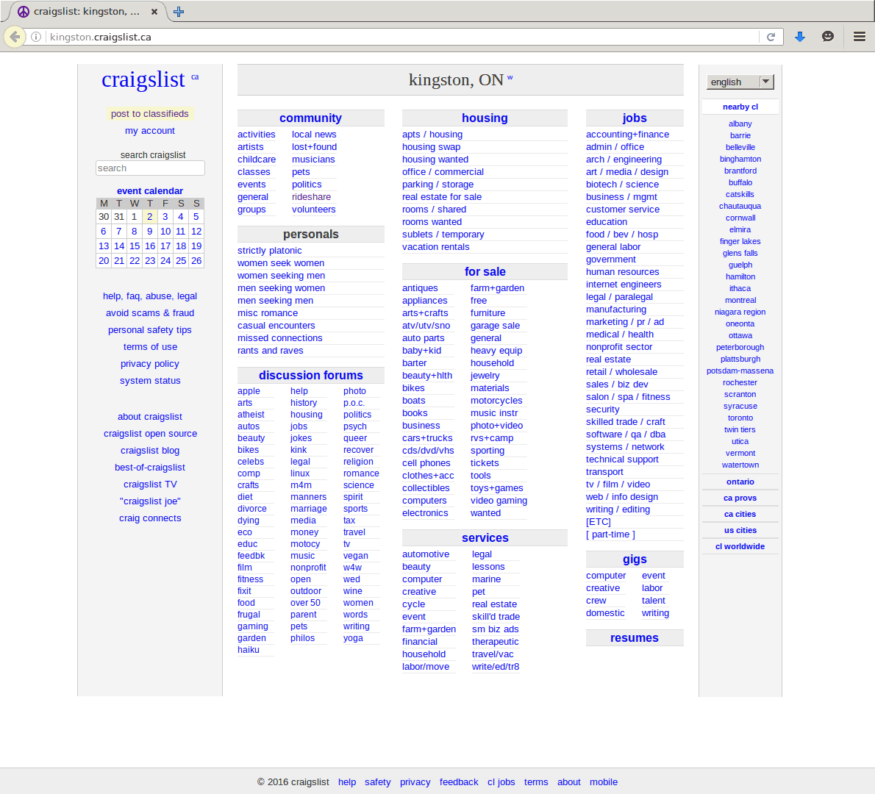Click the search craigslist input field
Viewport: 875px width, 794px height.
point(150,168)
